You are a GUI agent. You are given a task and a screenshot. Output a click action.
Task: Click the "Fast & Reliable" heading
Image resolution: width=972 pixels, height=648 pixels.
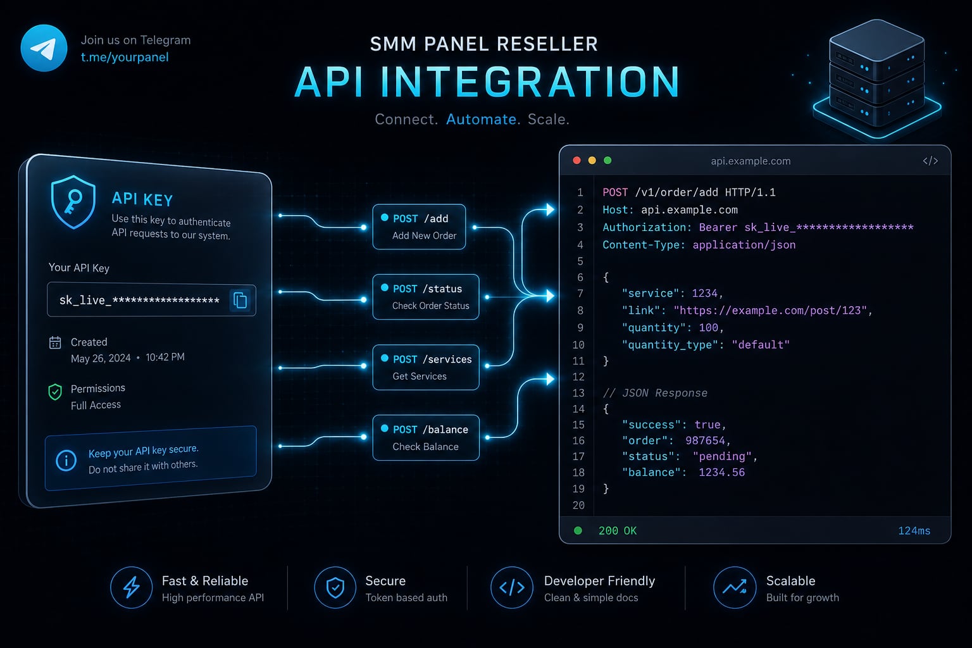[205, 580]
